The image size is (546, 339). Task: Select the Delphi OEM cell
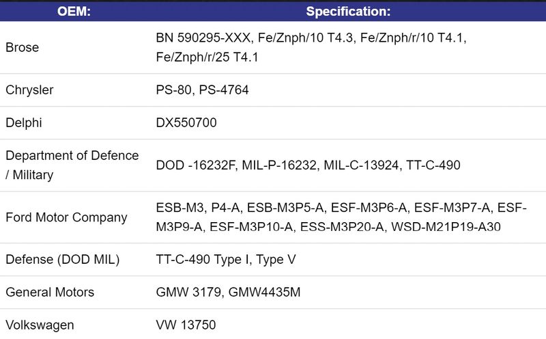25,123
